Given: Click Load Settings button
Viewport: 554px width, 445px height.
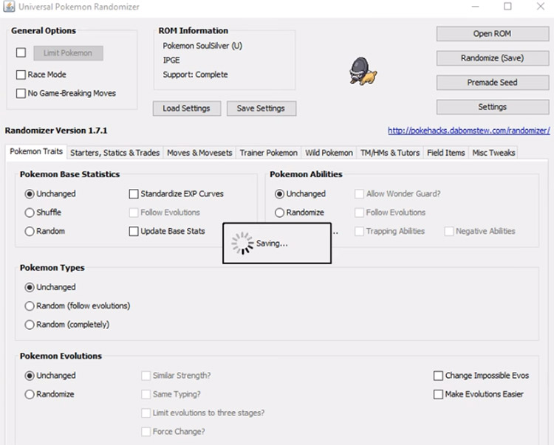Looking at the screenshot, I should point(187,108).
